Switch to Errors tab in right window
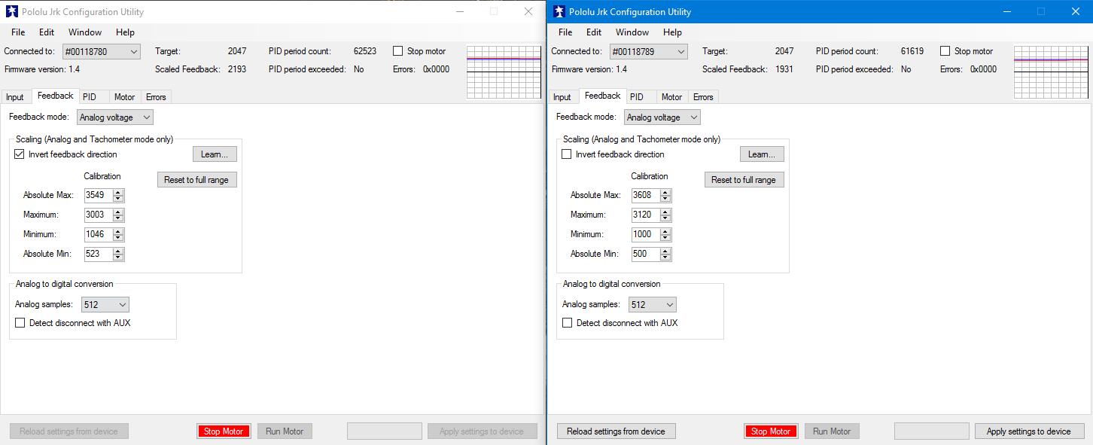The width and height of the screenshot is (1093, 445). tap(703, 97)
